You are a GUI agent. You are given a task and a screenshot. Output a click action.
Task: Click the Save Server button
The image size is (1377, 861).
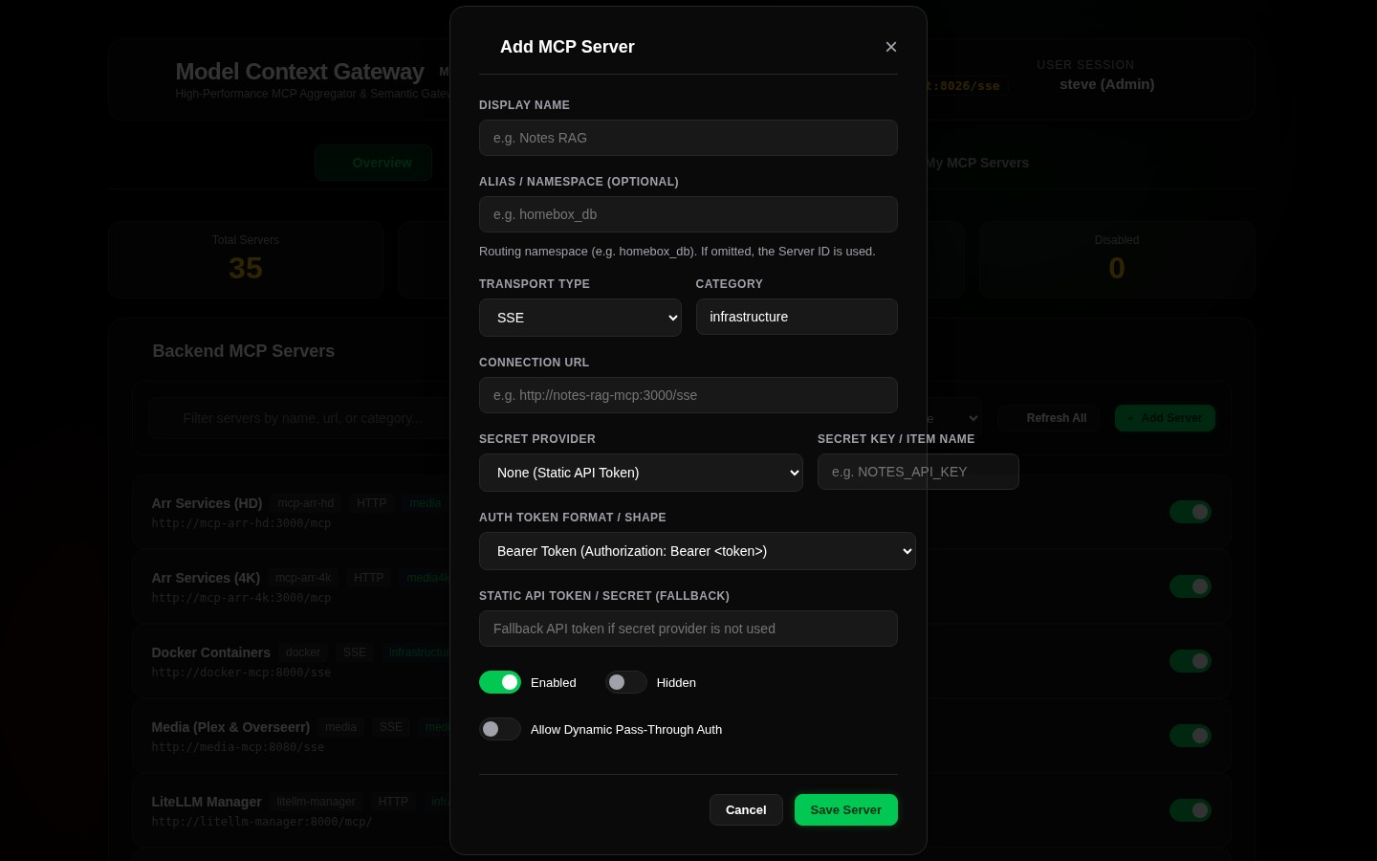click(846, 809)
